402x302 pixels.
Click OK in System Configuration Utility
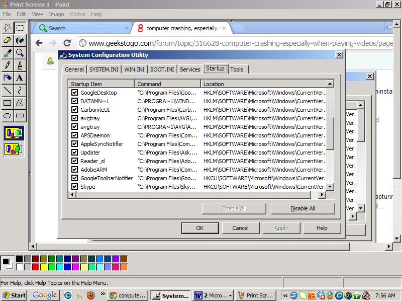tap(199, 228)
